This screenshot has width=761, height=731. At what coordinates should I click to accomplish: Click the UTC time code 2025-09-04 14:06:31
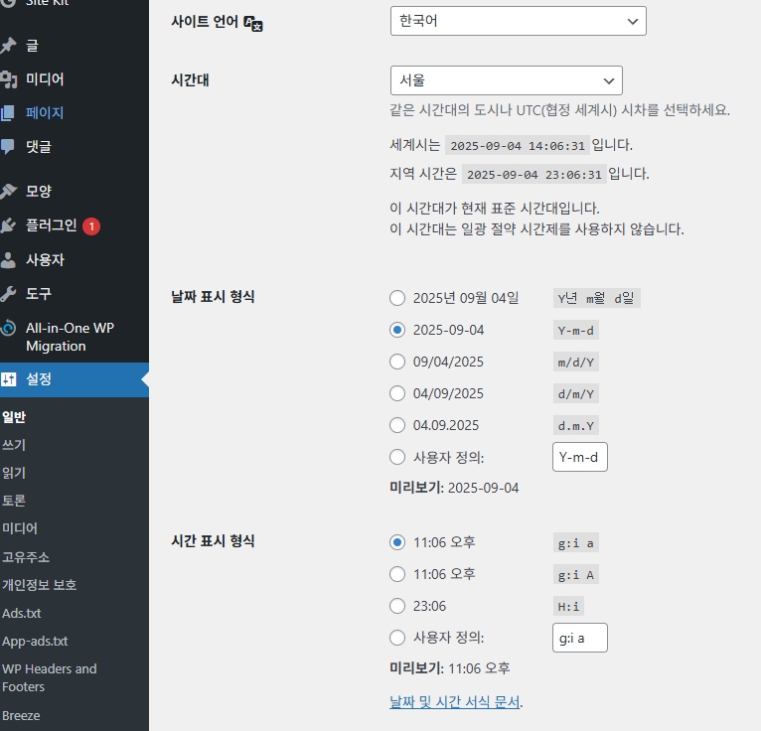click(518, 146)
